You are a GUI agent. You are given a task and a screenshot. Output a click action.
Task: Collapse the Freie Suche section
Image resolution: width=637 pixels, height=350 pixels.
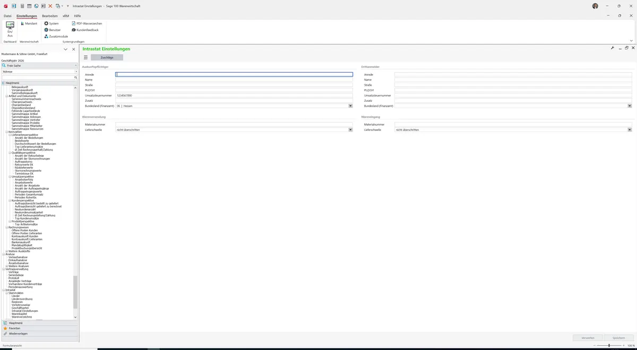pos(76,66)
